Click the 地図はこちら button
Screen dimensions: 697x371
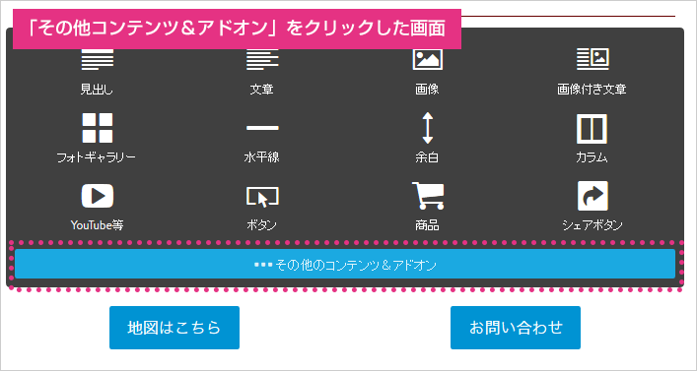174,328
